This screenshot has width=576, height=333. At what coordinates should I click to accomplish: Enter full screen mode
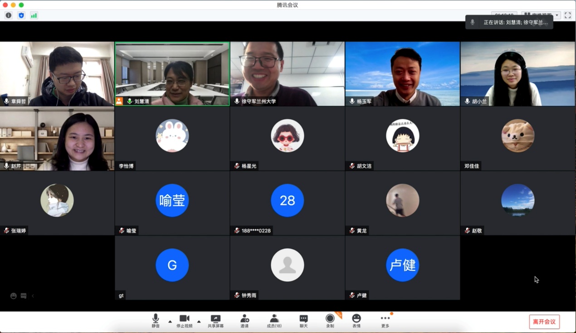pos(567,15)
